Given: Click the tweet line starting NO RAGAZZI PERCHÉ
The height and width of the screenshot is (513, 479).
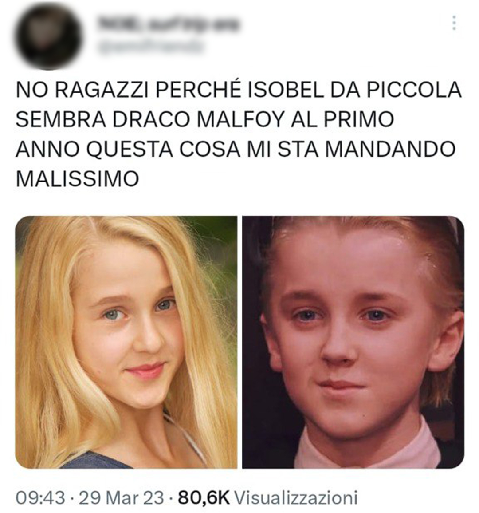Looking at the screenshot, I should coord(238,89).
